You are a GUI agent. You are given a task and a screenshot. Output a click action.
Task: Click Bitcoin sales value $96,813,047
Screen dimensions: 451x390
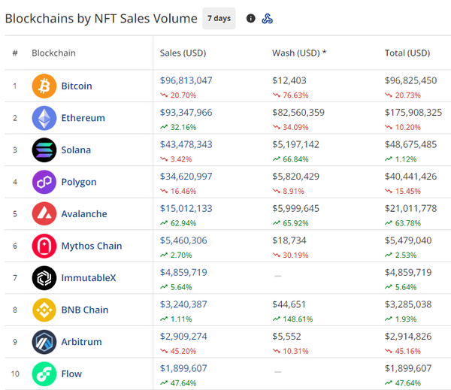coord(186,80)
